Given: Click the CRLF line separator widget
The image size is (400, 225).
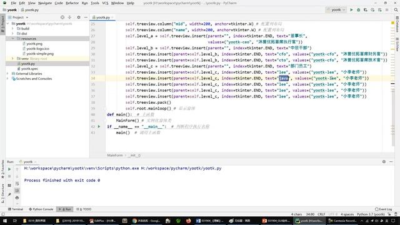Looking at the screenshot, I should [x=321, y=214].
